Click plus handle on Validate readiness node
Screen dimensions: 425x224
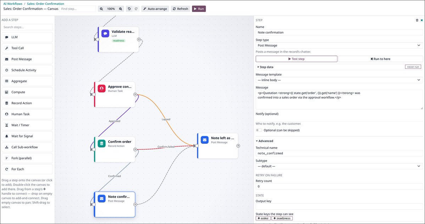139,40
